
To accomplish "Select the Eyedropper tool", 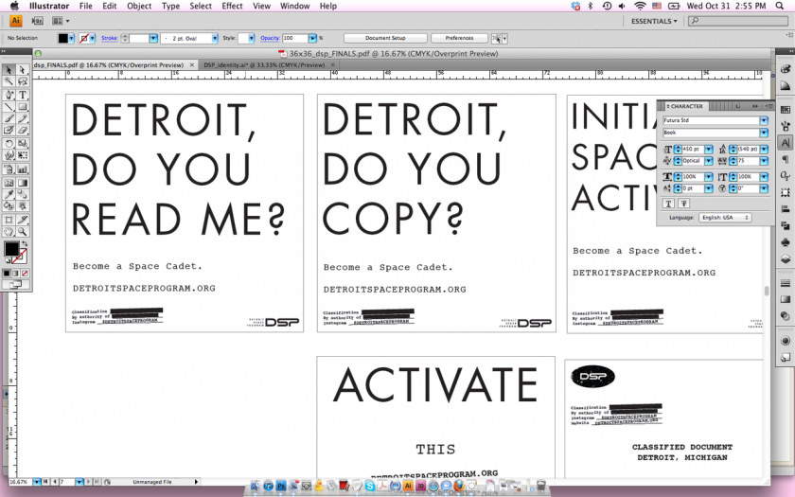I will click(9, 194).
